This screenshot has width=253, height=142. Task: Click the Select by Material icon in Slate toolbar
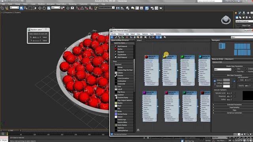click(165, 37)
